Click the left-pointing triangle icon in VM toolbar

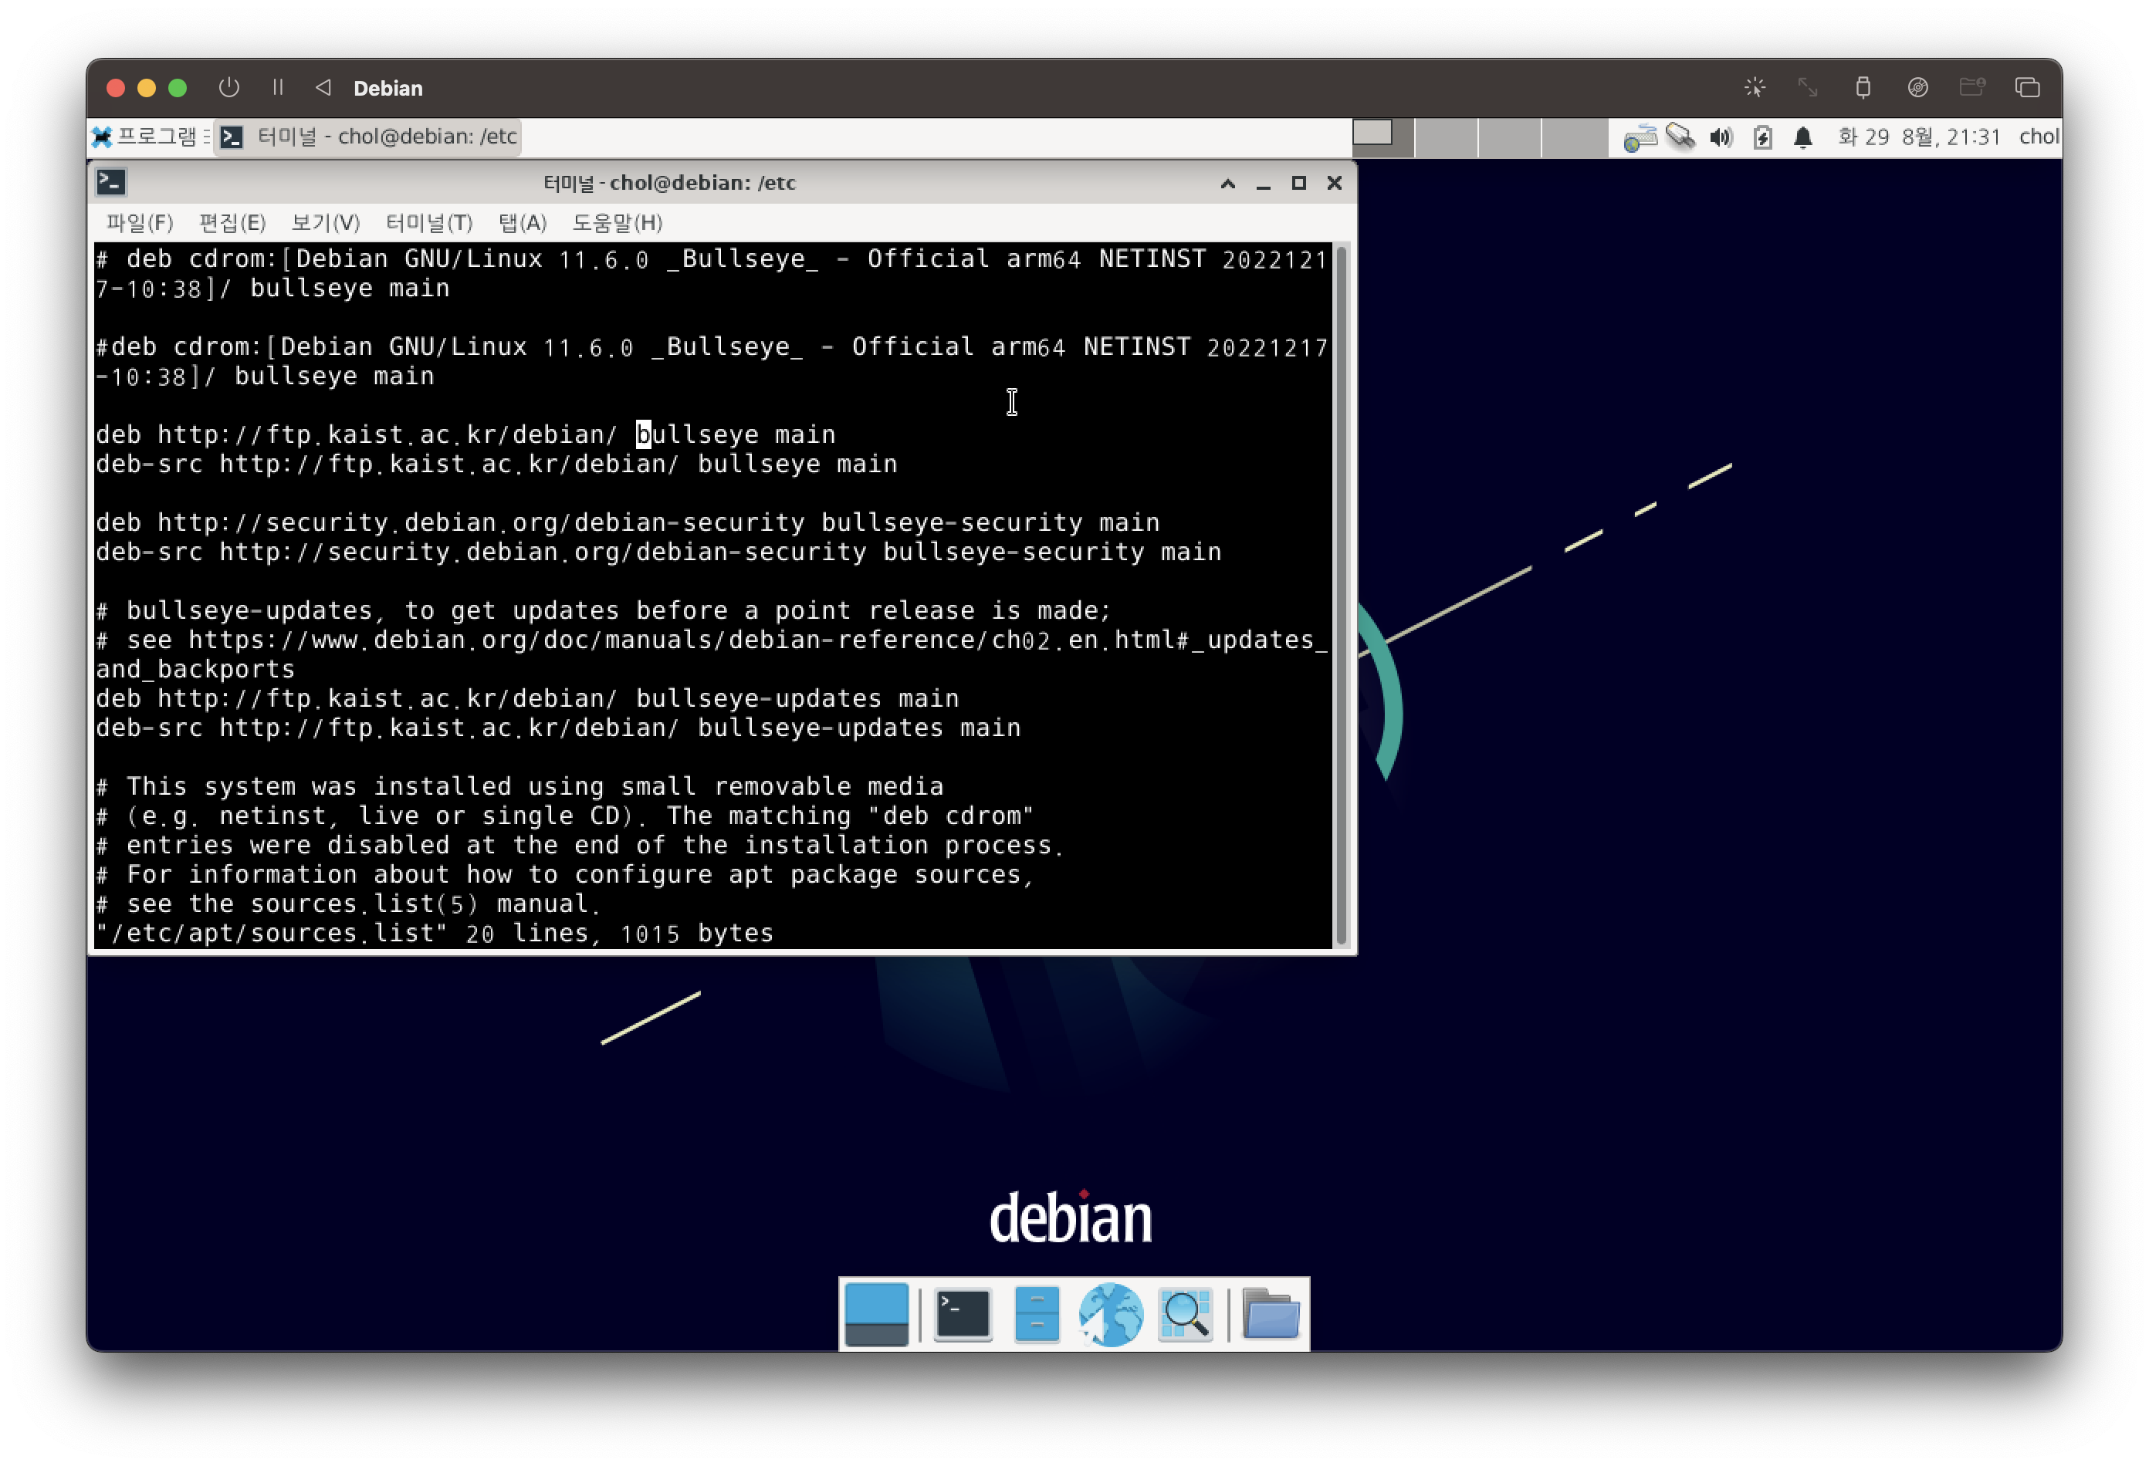(323, 88)
